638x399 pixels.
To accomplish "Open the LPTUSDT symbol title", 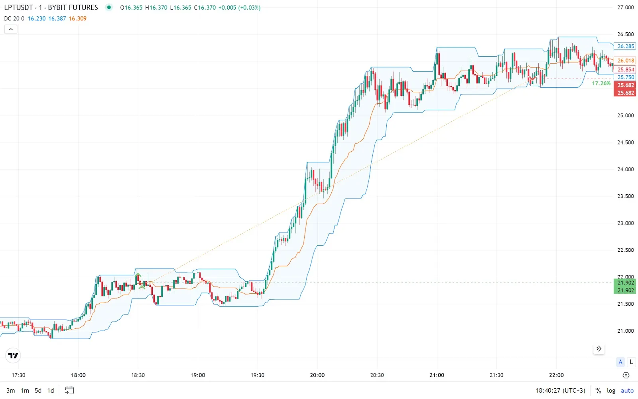I will [51, 7].
